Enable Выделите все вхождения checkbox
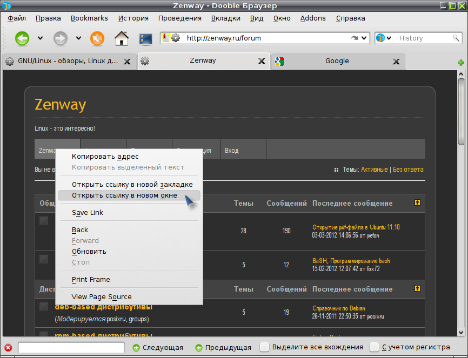Viewport: 468px width, 358px height. (x=264, y=347)
